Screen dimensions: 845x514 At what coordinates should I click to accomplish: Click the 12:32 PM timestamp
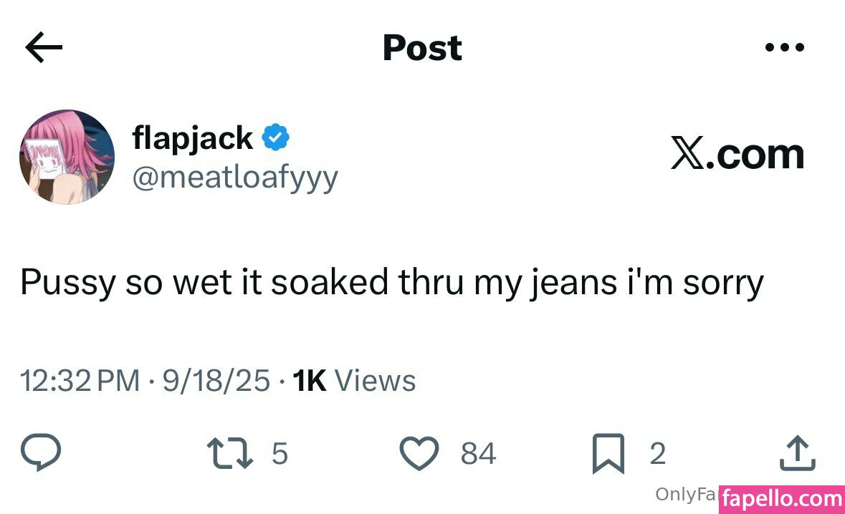(80, 381)
